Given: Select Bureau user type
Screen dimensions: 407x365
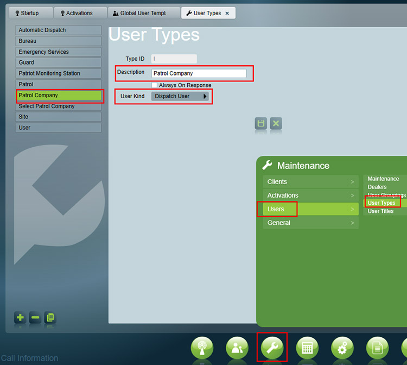Looking at the screenshot, I should coord(58,41).
